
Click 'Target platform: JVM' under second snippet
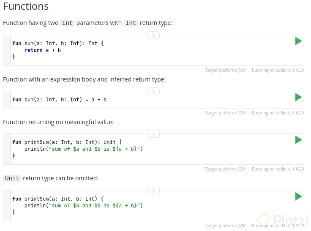(x=225, y=113)
